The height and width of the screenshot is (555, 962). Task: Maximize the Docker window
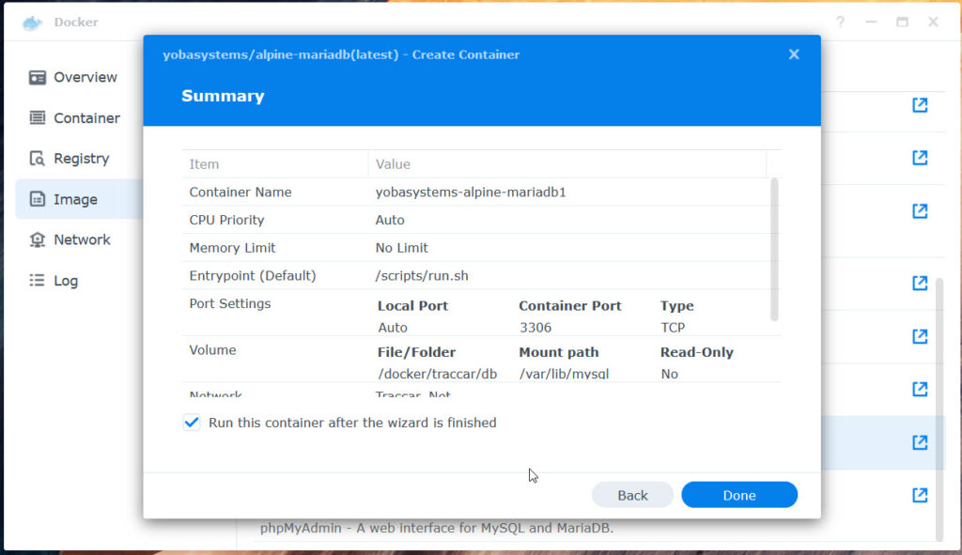[x=902, y=23]
